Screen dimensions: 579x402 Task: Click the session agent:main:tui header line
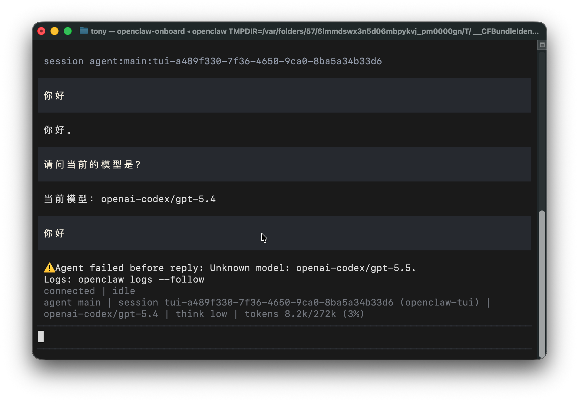click(212, 61)
